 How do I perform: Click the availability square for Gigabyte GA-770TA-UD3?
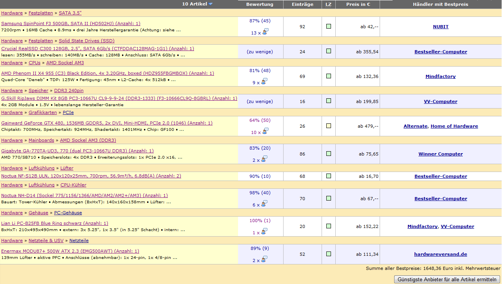[x=329, y=154]
